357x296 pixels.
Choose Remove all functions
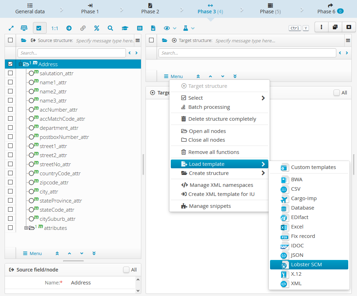click(x=220, y=152)
